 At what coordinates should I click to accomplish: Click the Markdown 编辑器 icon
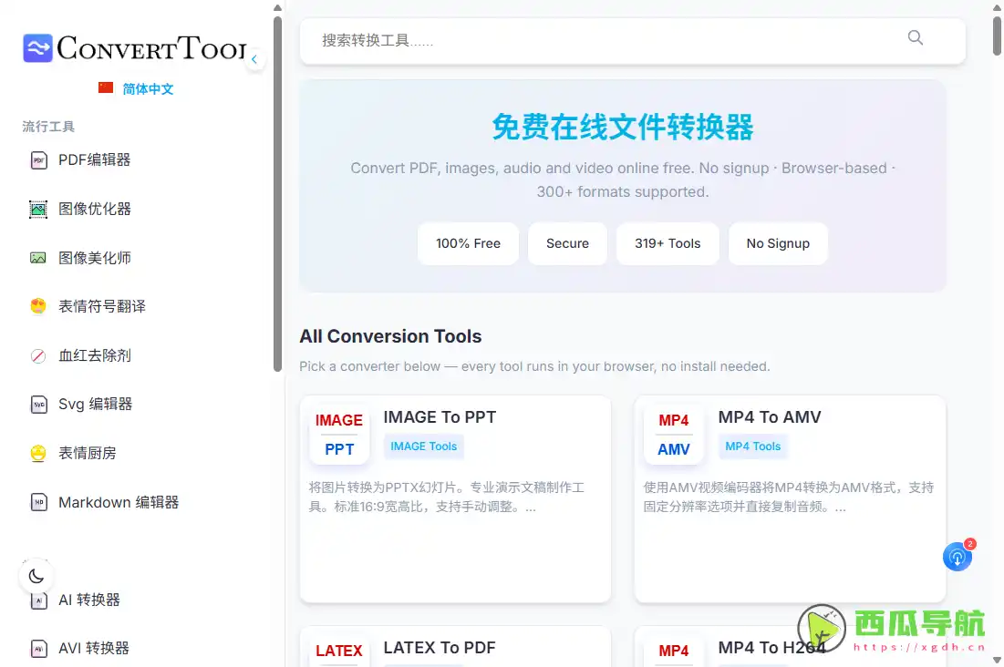coord(38,502)
